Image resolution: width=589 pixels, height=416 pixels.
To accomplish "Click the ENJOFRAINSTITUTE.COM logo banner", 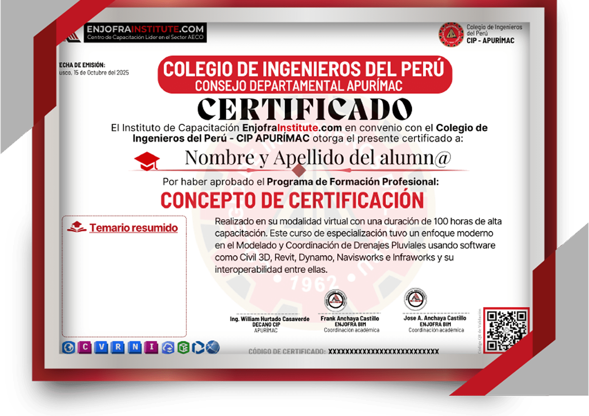I will (x=145, y=33).
